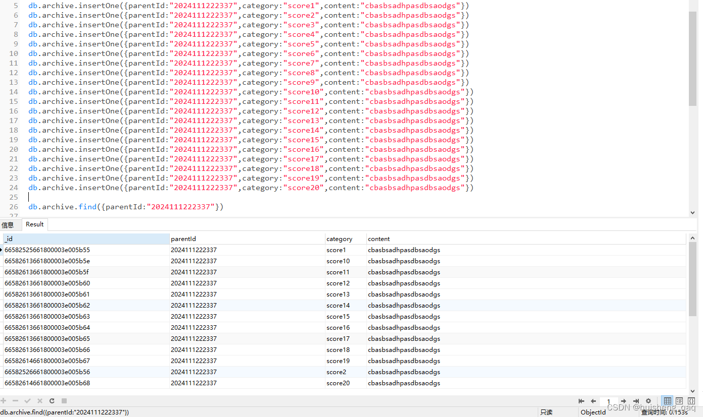
Task: Click the score15 category cell
Action: (346, 317)
